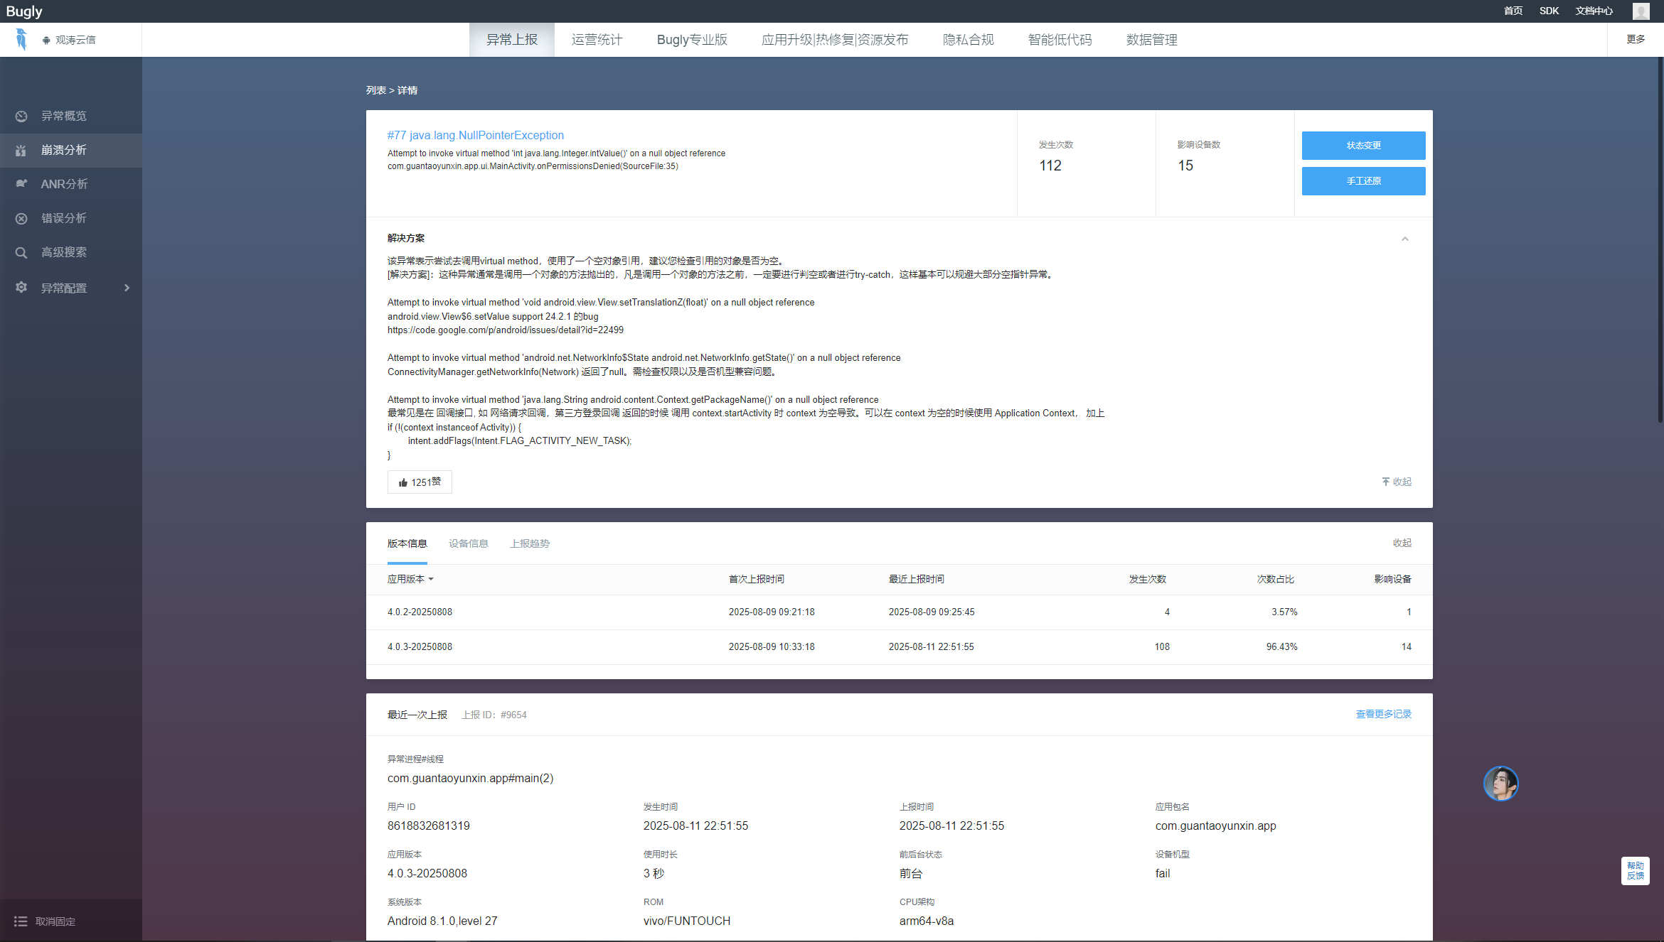
Task: Click the 帮助反馈 floating button
Action: (1635, 870)
